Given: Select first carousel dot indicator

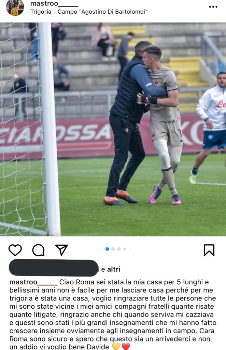Looking at the screenshot, I should pos(107,249).
